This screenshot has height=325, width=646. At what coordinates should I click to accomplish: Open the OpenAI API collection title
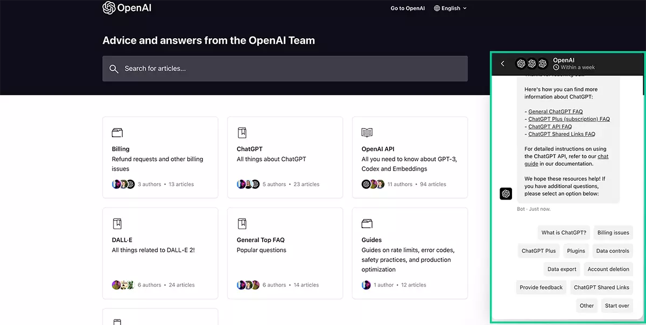pos(378,149)
